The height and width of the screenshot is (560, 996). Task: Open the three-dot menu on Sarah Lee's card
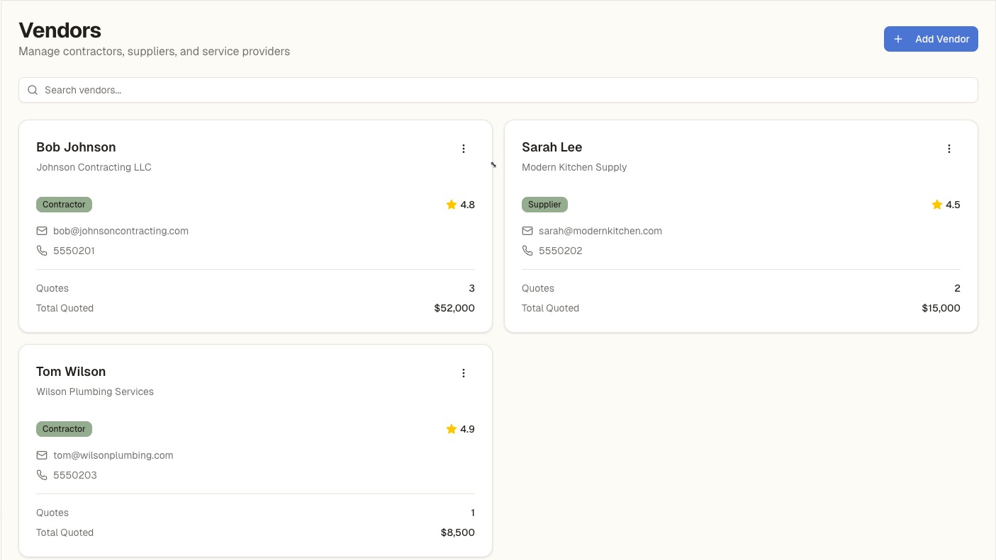[x=949, y=149]
